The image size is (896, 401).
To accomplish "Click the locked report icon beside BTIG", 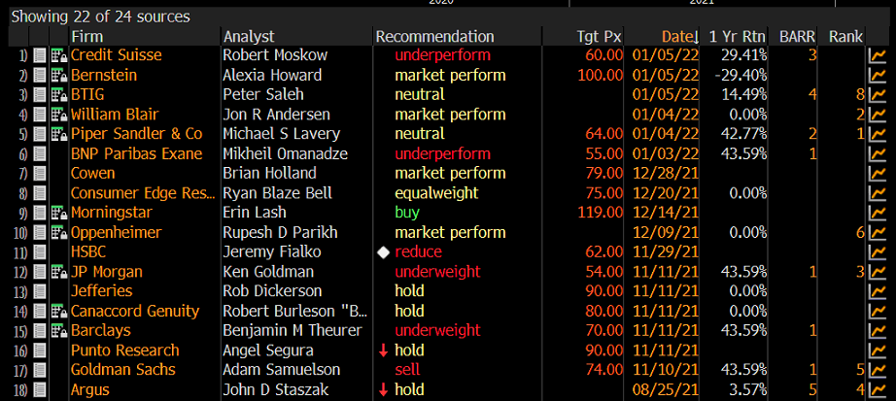I will point(58,95).
